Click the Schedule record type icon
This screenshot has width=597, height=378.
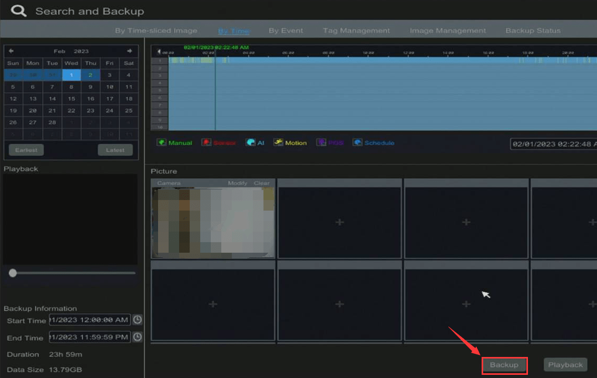point(358,143)
